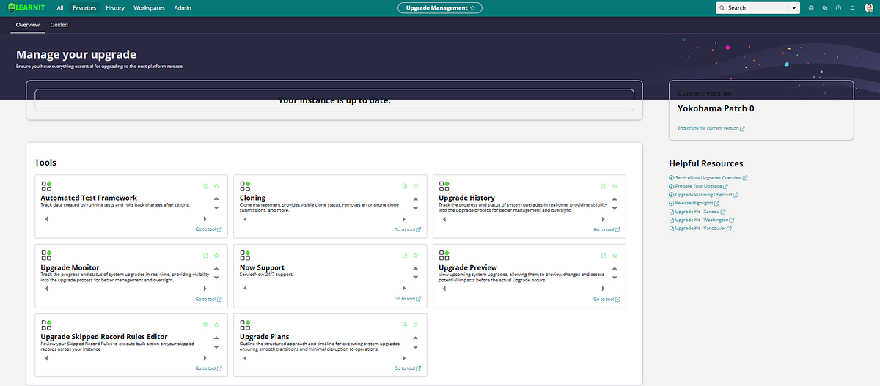The image size is (880, 386).
Task: Open the notifications bell icon
Action: 852,8
